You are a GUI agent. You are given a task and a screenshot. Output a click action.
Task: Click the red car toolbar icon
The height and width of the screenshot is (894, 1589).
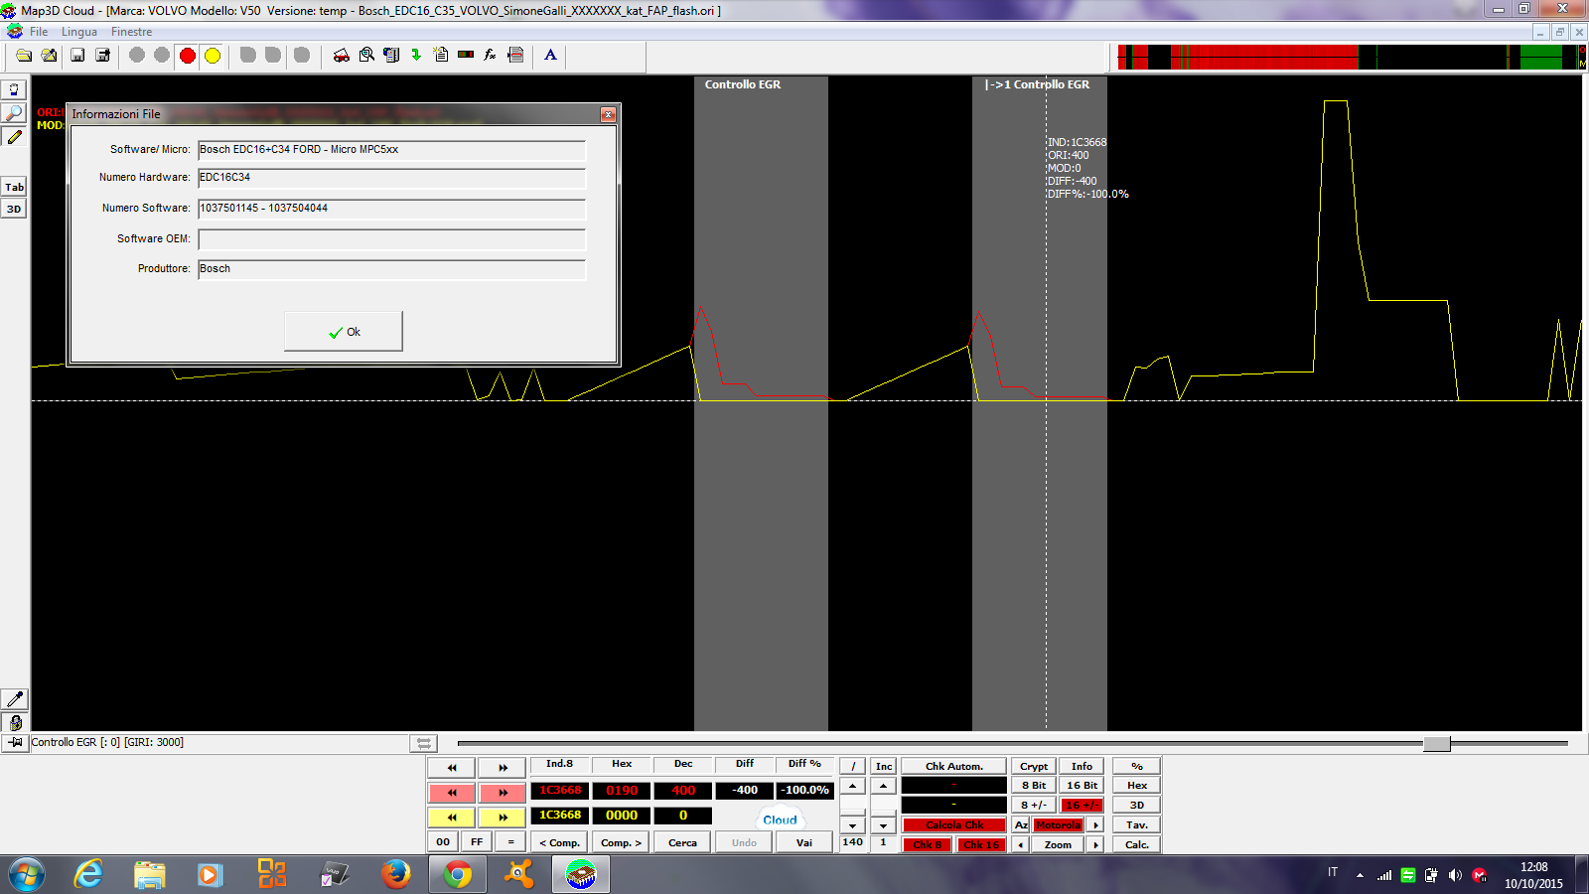pos(341,56)
